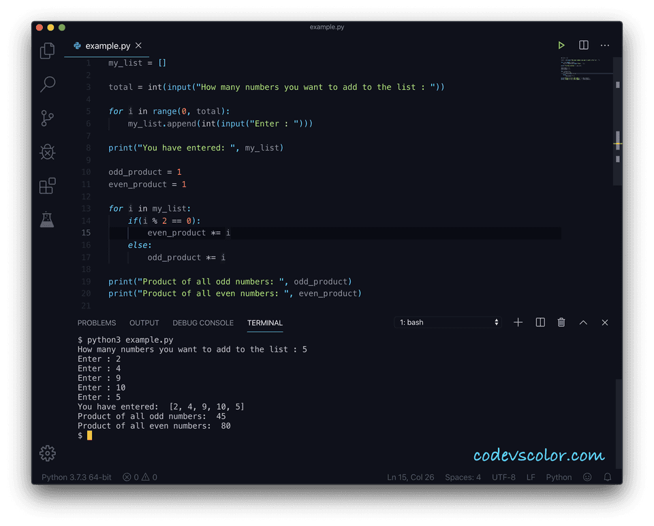Screen dimensions: 654x526
Task: Open the Extensions icon
Action: 46,186
